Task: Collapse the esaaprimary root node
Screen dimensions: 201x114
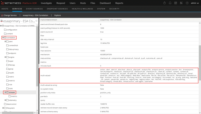Action: (1, 26)
